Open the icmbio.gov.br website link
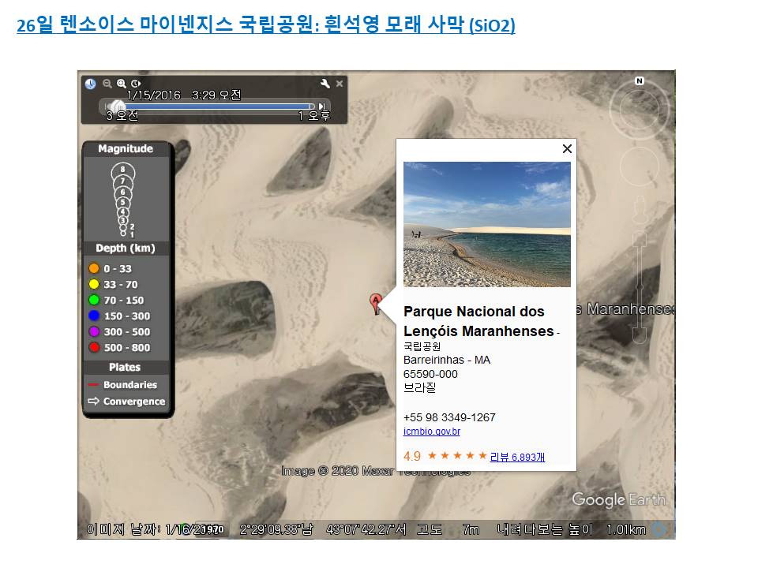The image size is (758, 568). [x=432, y=432]
